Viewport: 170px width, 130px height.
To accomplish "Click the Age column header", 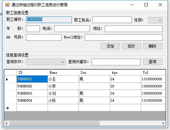I will pos(125,72).
